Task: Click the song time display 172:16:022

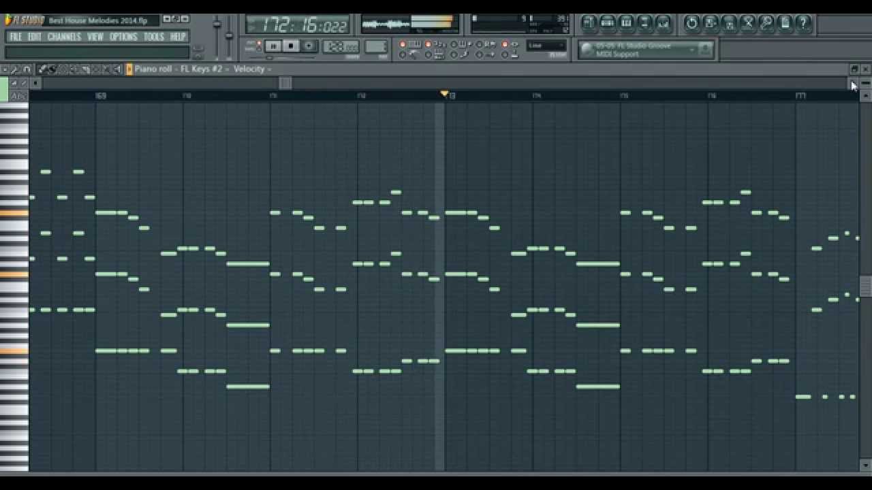Action: (x=297, y=25)
